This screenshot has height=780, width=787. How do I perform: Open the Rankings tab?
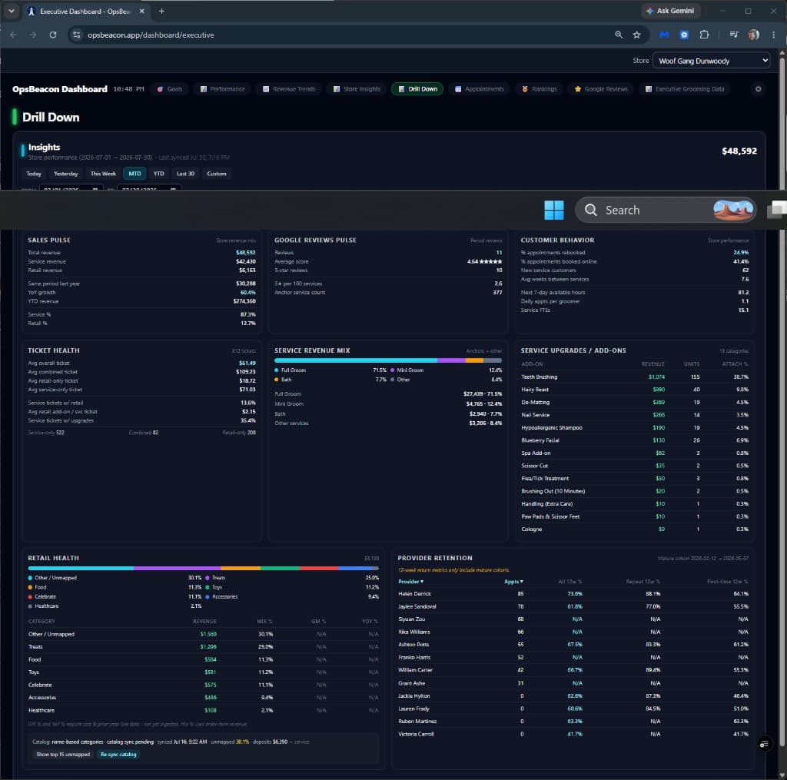pyautogui.click(x=540, y=89)
